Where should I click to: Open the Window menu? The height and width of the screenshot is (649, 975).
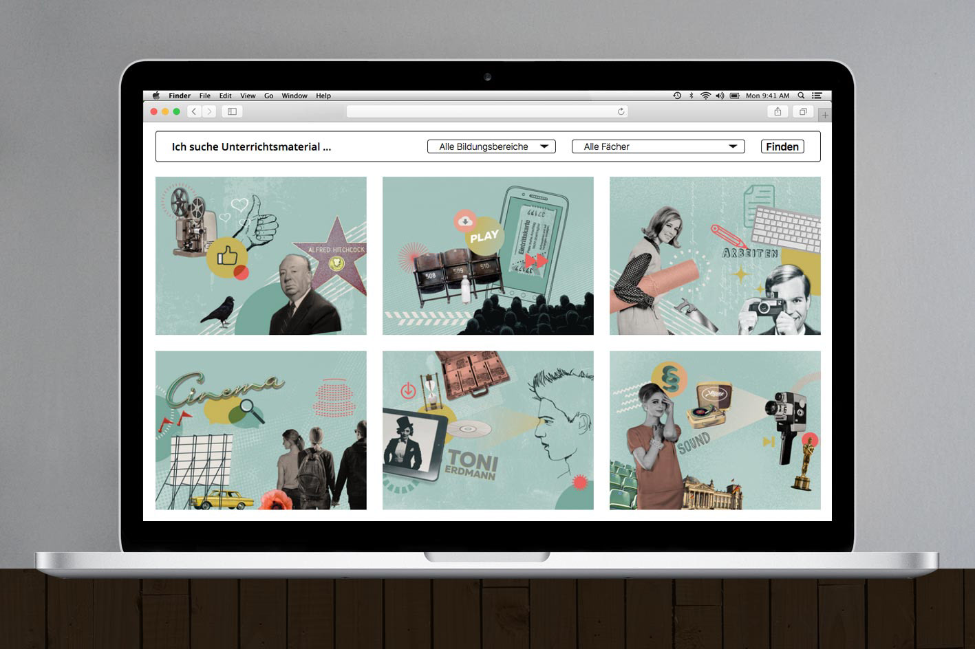click(x=294, y=96)
